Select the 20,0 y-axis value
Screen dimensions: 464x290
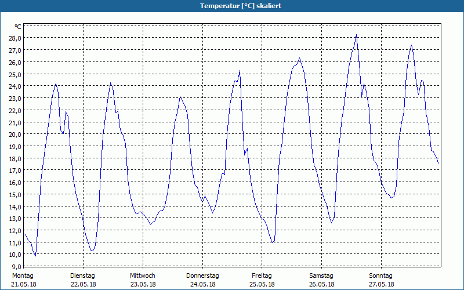tap(16, 135)
